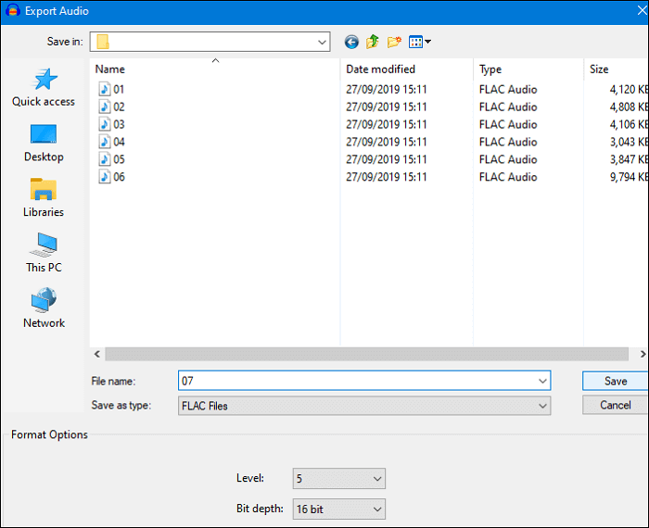
Task: Sort by Date modified column
Action: [x=380, y=69]
